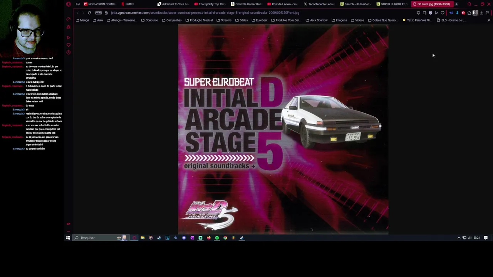Open the Vídeos bookmarks folder
The width and height of the screenshot is (493, 277).
point(357,20)
